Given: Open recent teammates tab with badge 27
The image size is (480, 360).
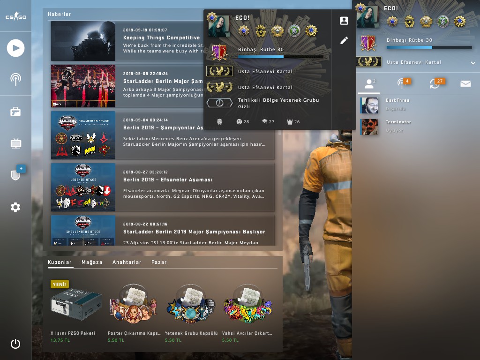Looking at the screenshot, I should click(436, 83).
